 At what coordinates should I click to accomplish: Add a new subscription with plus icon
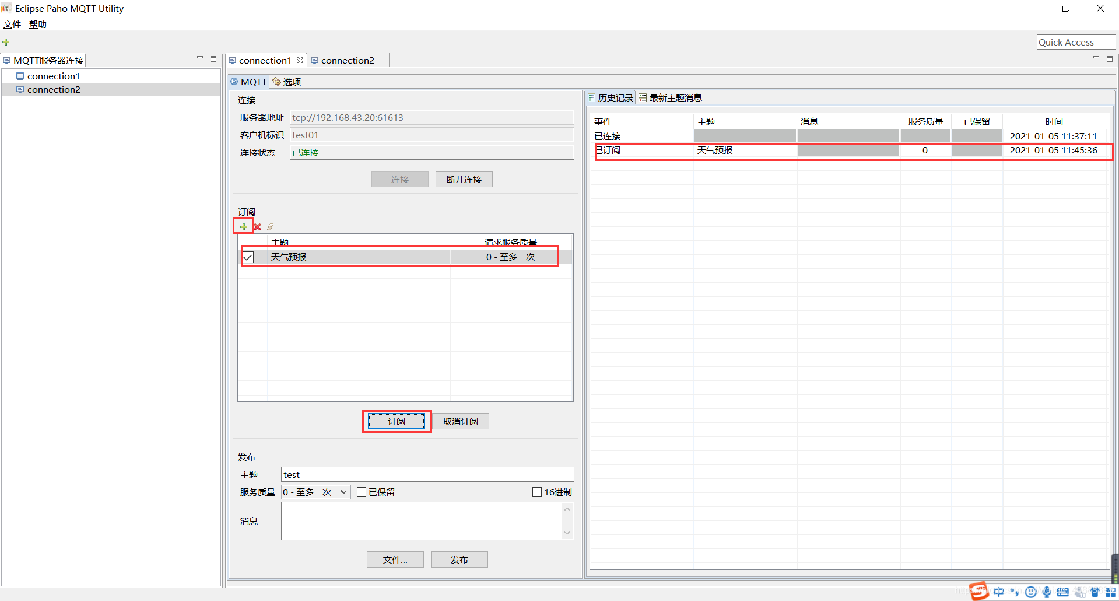tap(244, 227)
